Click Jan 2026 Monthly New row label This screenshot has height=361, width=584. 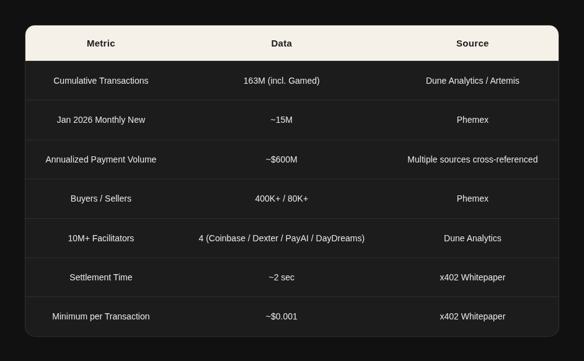tap(101, 120)
